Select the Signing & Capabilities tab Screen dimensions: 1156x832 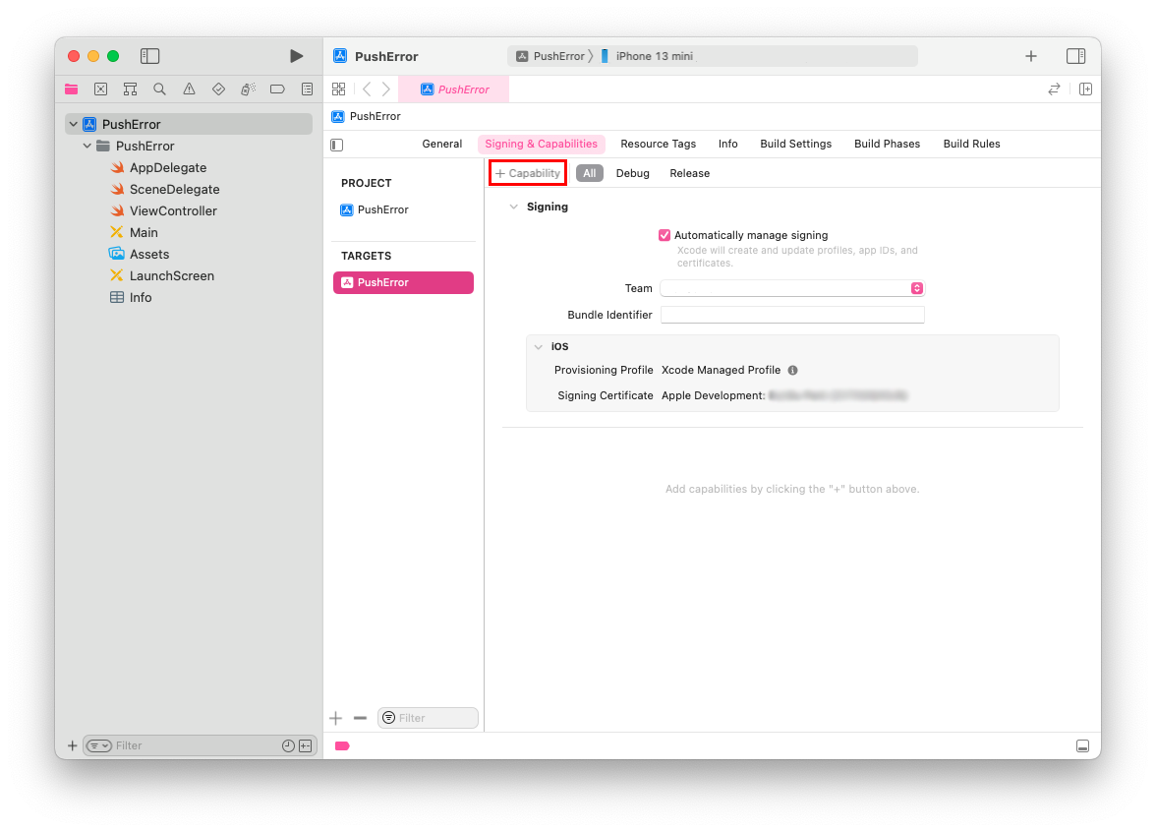541,144
